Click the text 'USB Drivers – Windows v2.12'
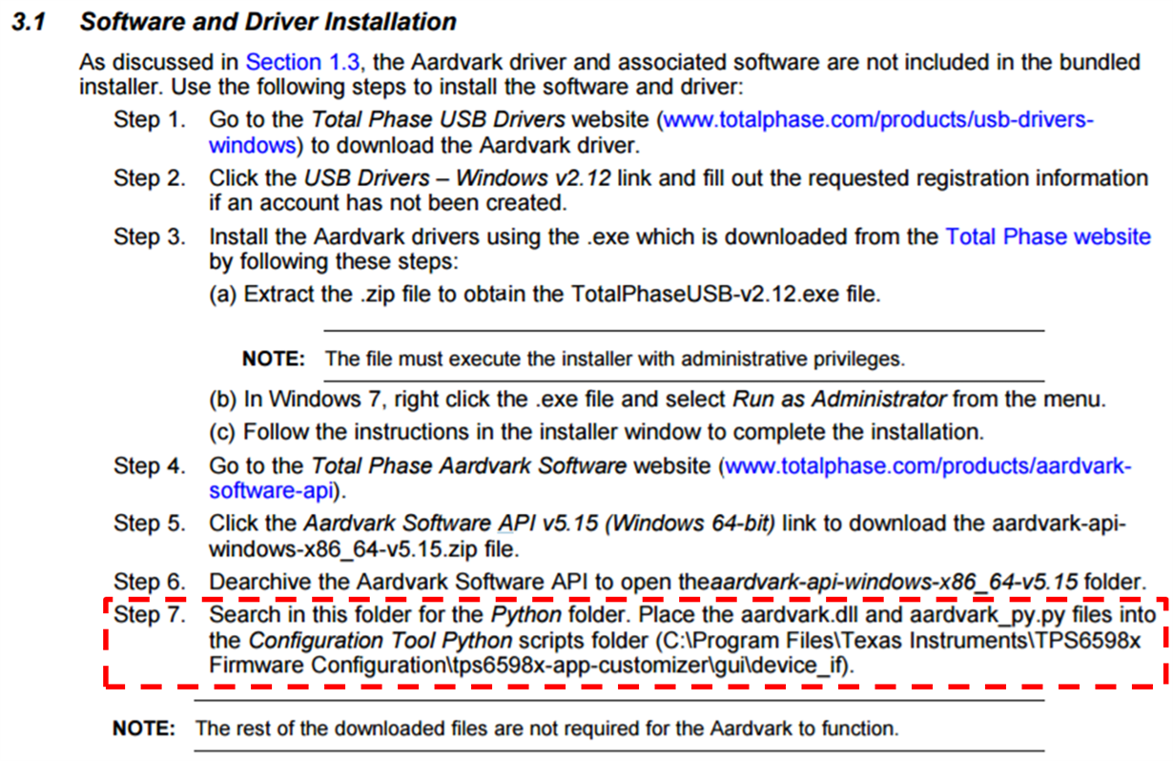Image resolution: width=1173 pixels, height=761 pixels. [x=457, y=178]
